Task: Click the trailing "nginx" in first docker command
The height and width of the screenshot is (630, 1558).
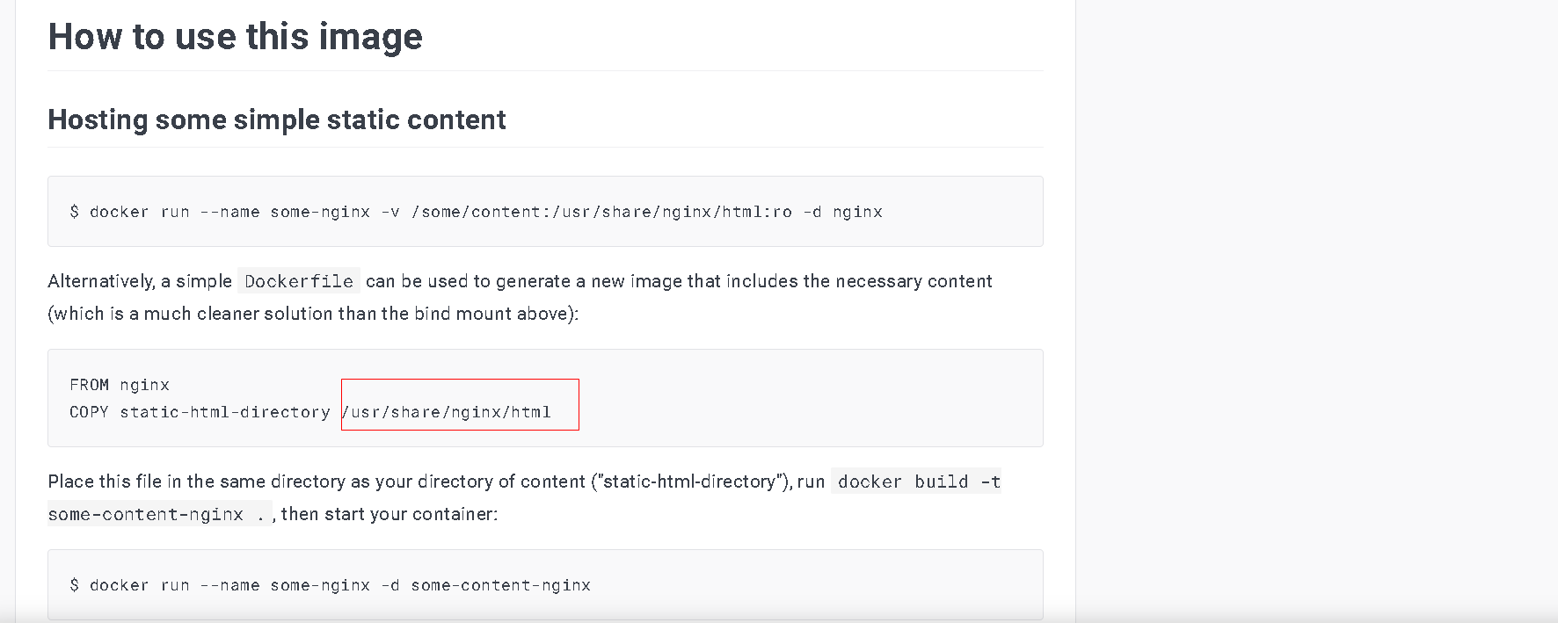Action: tap(857, 212)
